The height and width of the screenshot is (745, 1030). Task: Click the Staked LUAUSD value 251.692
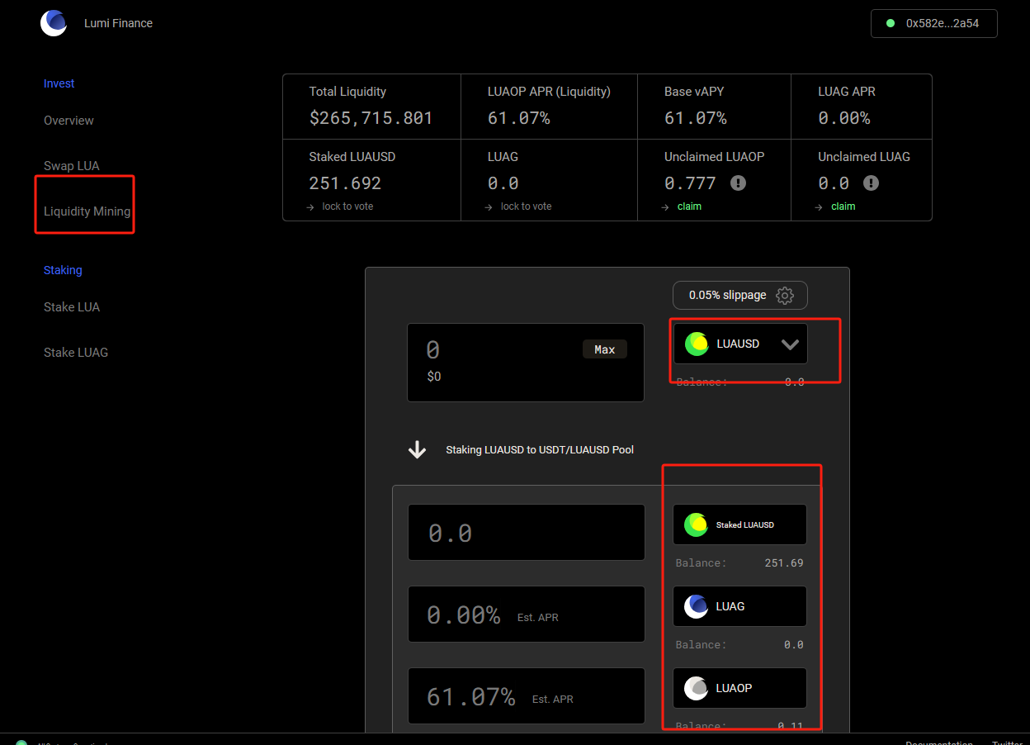pos(345,183)
